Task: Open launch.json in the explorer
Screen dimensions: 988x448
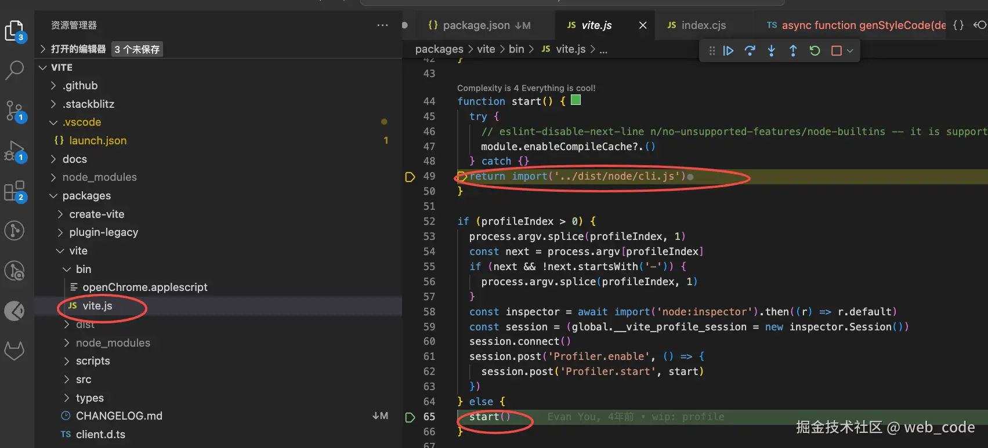Action: [97, 141]
